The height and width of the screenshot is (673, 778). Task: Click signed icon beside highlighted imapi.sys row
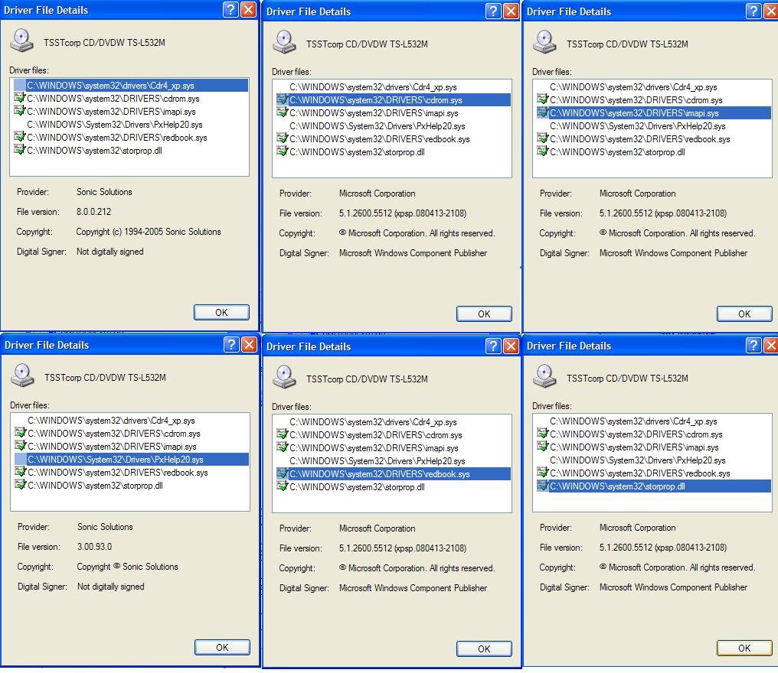click(x=542, y=112)
